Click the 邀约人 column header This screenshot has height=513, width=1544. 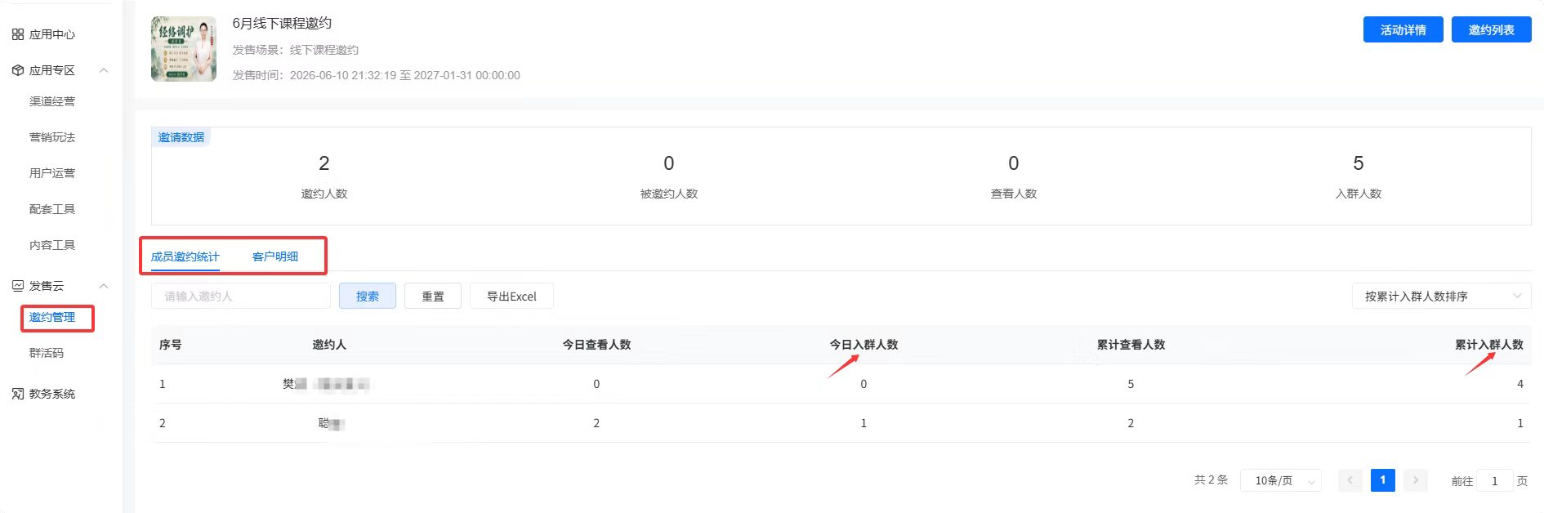coord(329,345)
